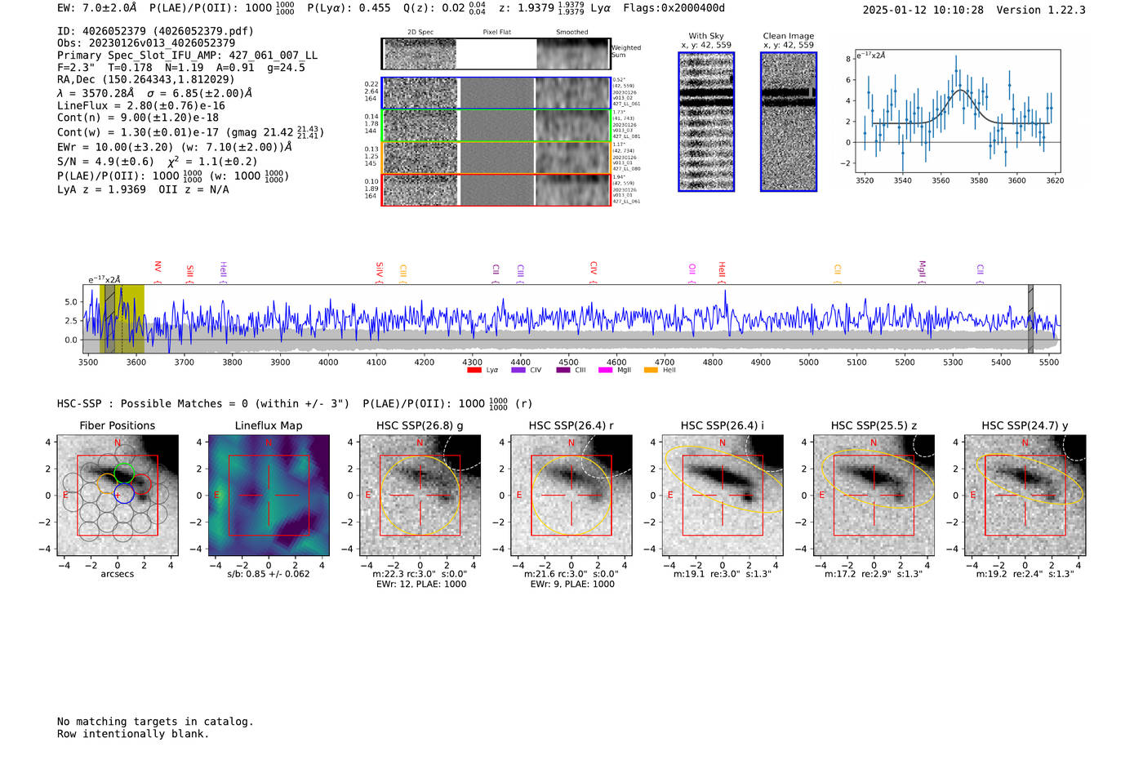Click the S/N = 4.9(±0.6) text
This screenshot has height=778, width=1143.
tap(105, 162)
